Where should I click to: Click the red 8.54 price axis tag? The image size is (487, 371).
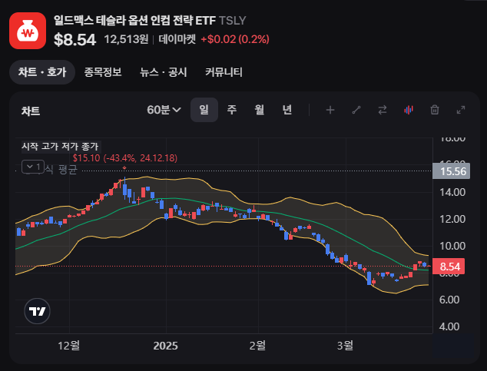pyautogui.click(x=449, y=267)
